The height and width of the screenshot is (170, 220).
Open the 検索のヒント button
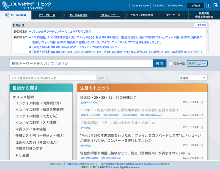click(197, 63)
